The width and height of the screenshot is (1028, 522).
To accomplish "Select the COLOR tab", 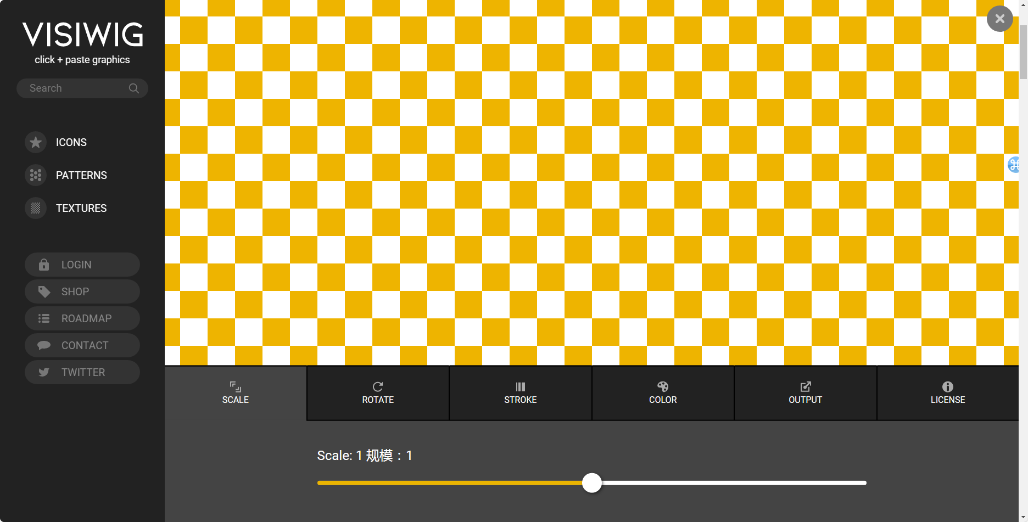I will 663,393.
